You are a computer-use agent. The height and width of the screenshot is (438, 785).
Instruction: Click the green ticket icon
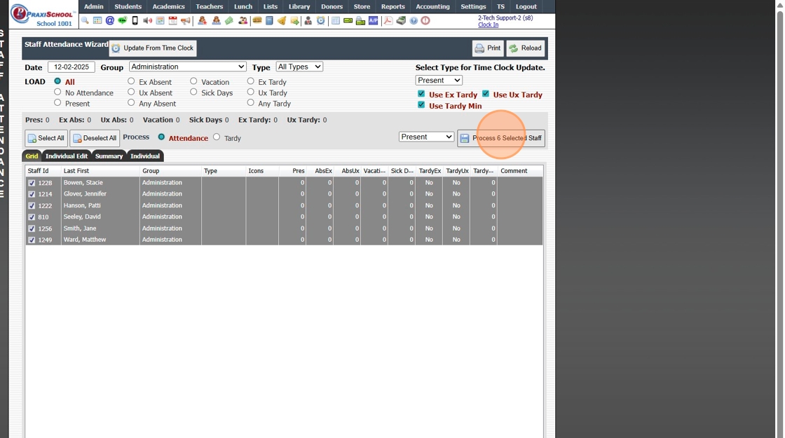(x=228, y=20)
